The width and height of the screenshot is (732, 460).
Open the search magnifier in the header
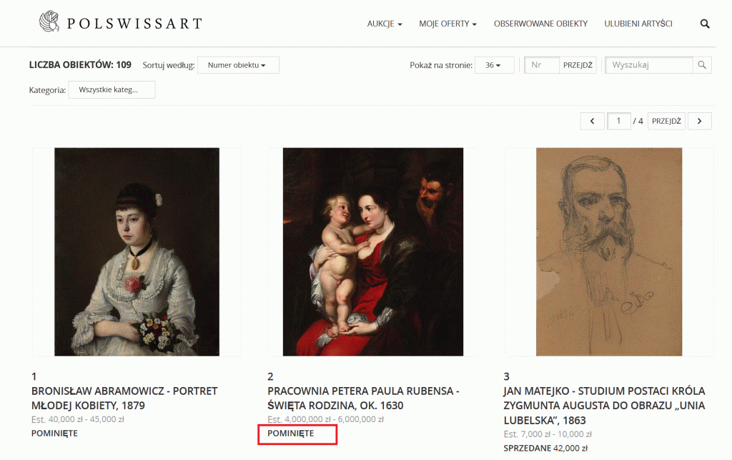coord(705,24)
